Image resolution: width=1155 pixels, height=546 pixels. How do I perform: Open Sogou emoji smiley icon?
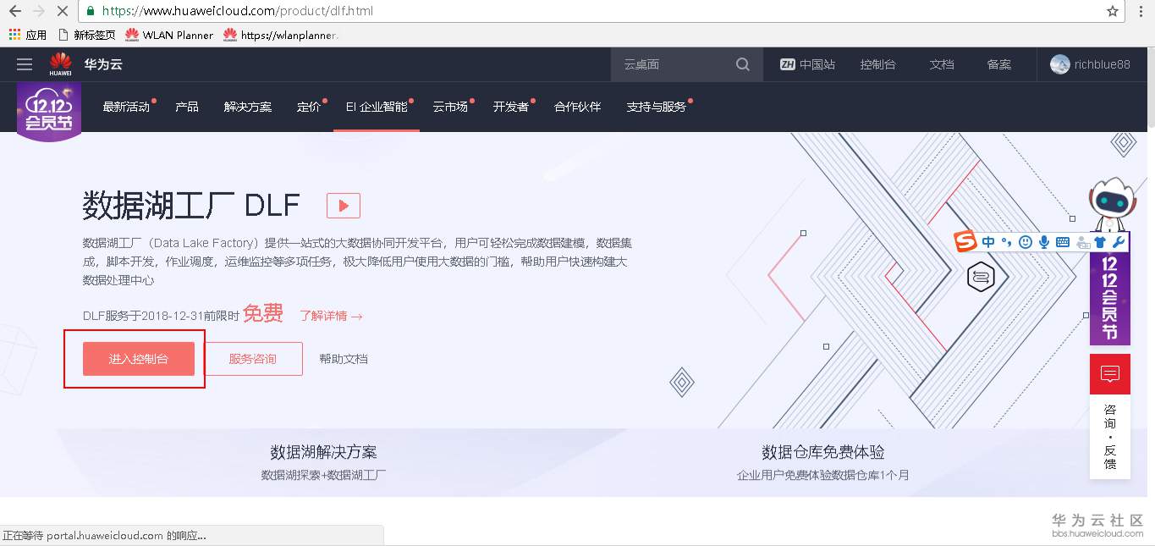click(1025, 242)
